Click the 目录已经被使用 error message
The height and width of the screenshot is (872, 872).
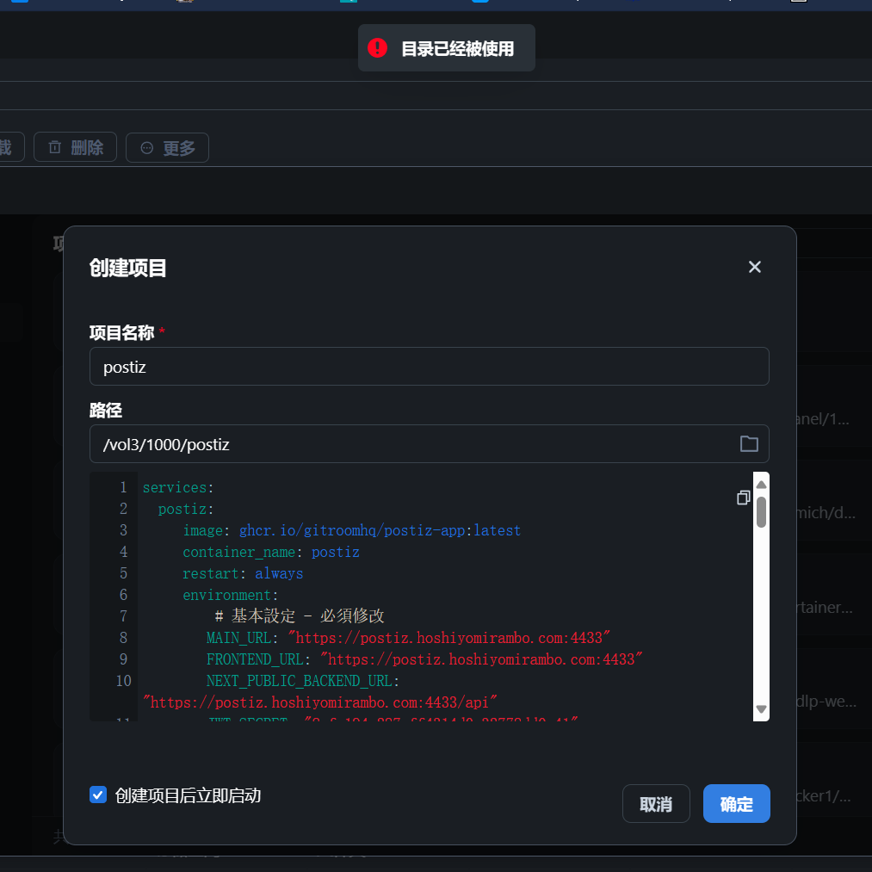458,49
